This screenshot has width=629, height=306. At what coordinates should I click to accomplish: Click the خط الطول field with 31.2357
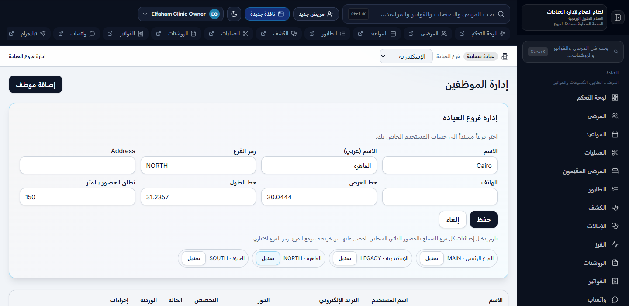pyautogui.click(x=198, y=197)
